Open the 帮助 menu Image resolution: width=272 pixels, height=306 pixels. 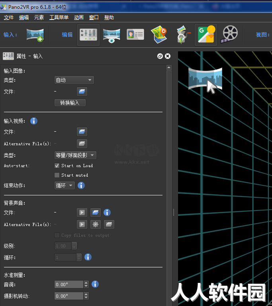109,18
